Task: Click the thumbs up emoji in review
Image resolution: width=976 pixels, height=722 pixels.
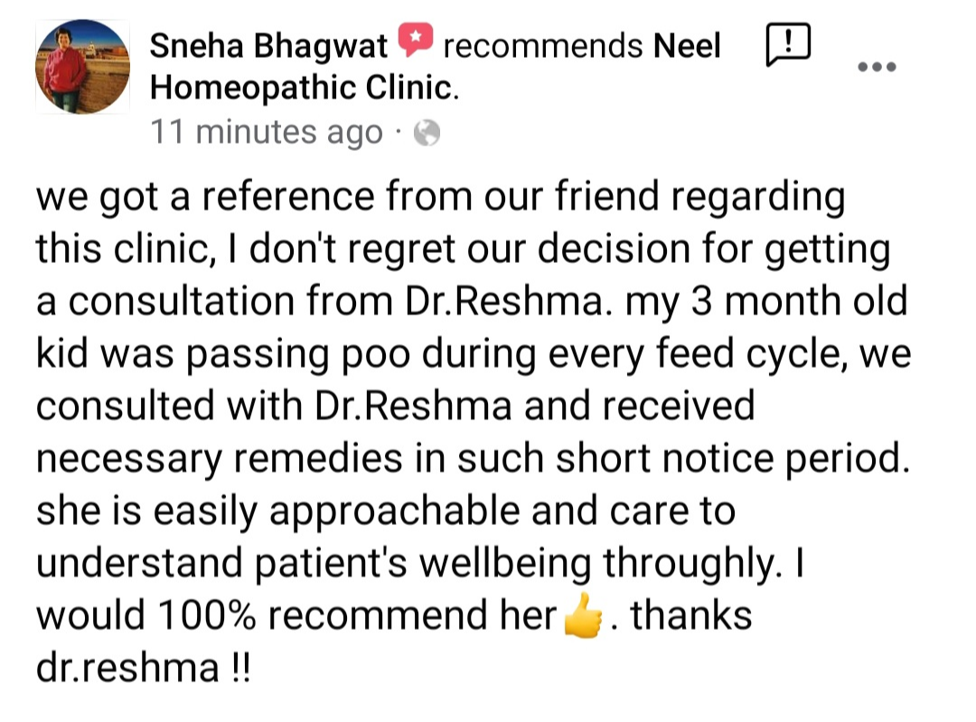Action: tap(583, 620)
